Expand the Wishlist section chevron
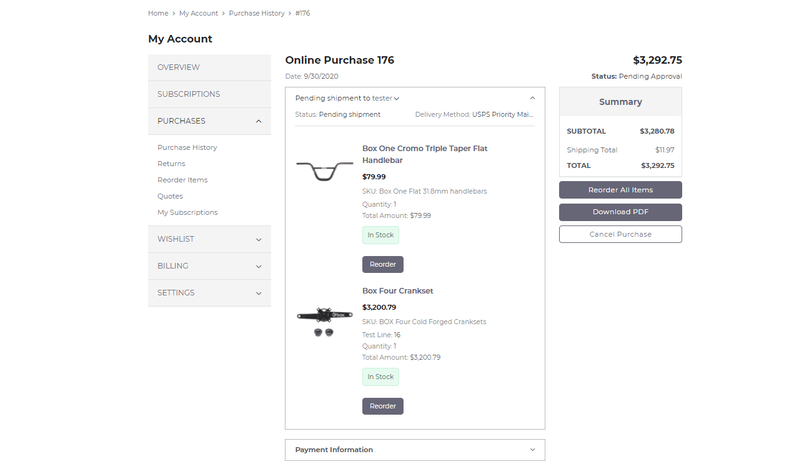Viewport: 794px width, 474px height. point(259,239)
